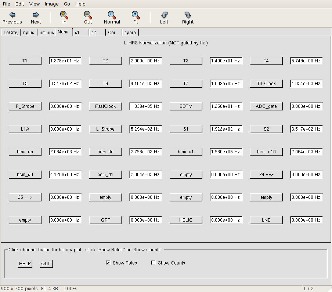Click the HELP button
The height and width of the screenshot is (292, 332).
pyautogui.click(x=25, y=264)
